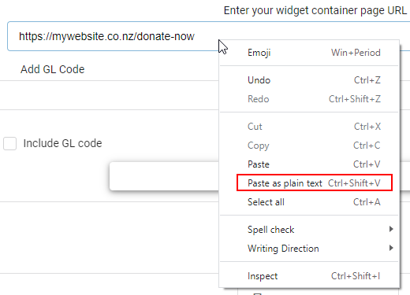Click the Add GL Code heading
Image resolution: width=410 pixels, height=295 pixels.
tap(53, 69)
